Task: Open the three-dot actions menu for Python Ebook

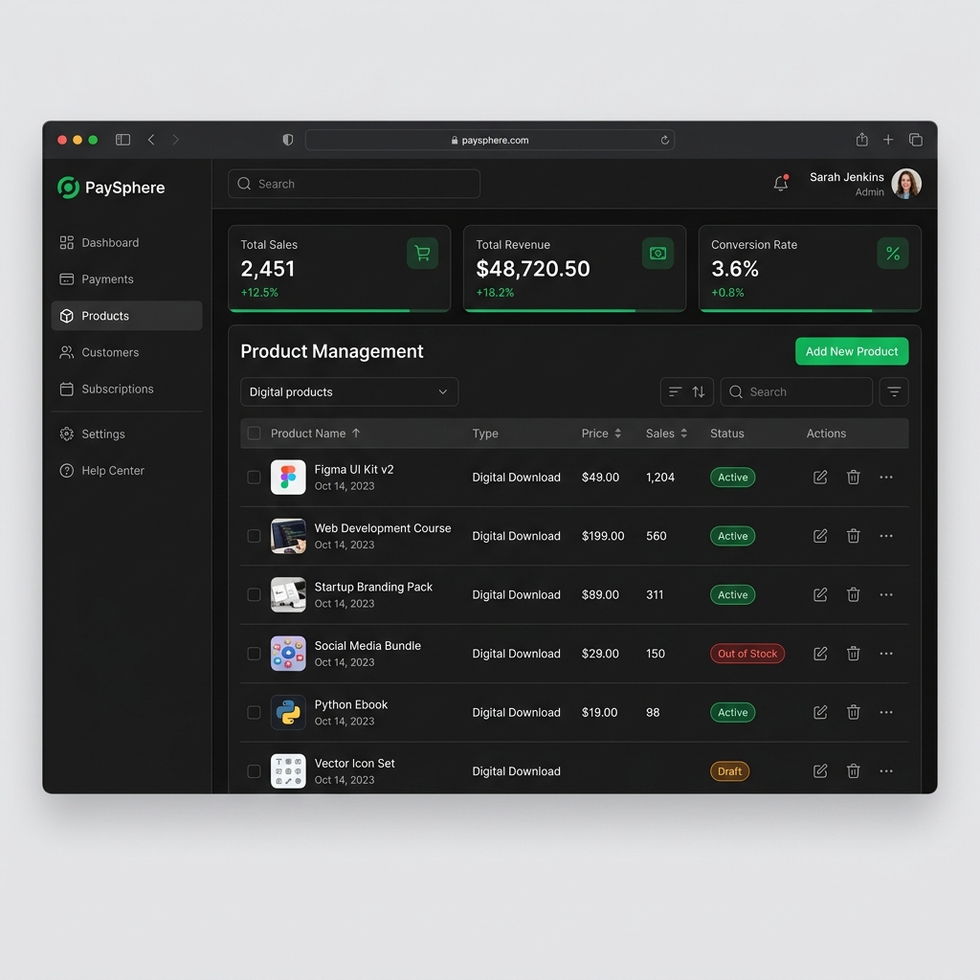Action: (885, 712)
